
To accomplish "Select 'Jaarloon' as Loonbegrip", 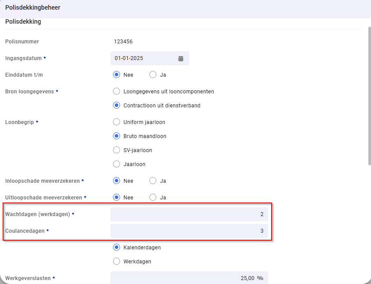I will (117, 164).
